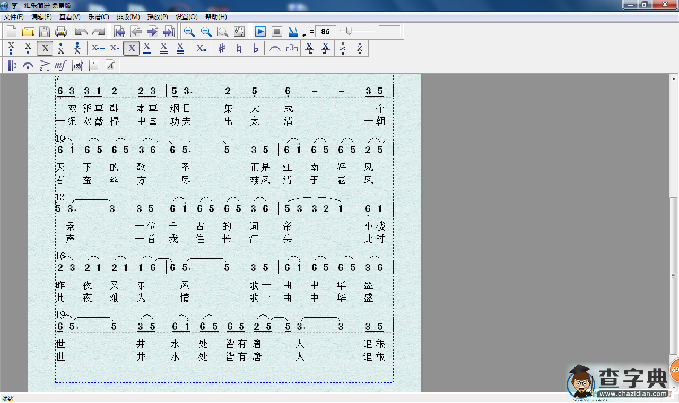Insert a triplet bracket
The width and height of the screenshot is (679, 403).
pyautogui.click(x=292, y=49)
